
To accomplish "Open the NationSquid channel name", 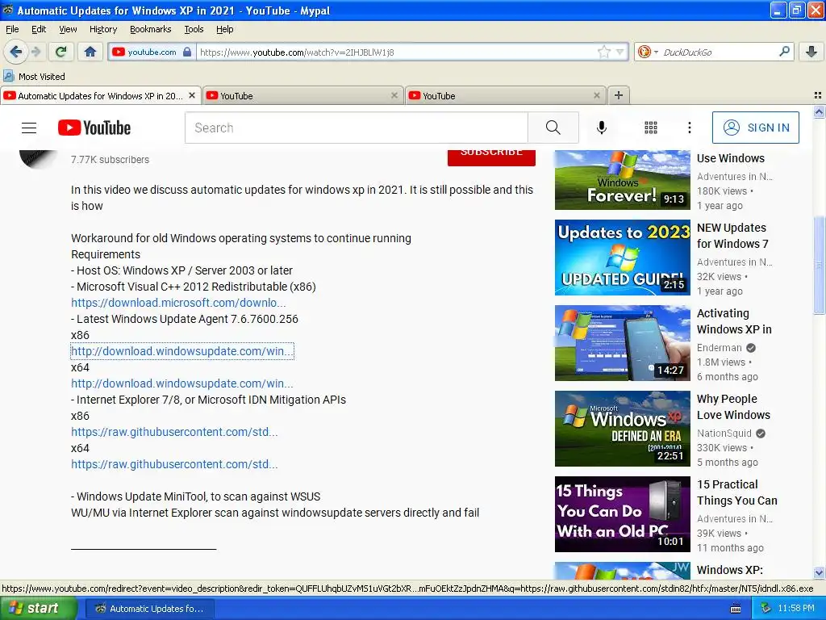I will [x=724, y=434].
